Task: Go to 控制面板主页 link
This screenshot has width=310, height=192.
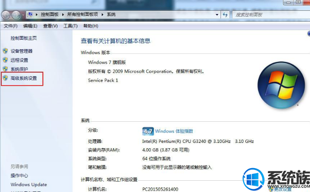Action: pyautogui.click(x=23, y=38)
